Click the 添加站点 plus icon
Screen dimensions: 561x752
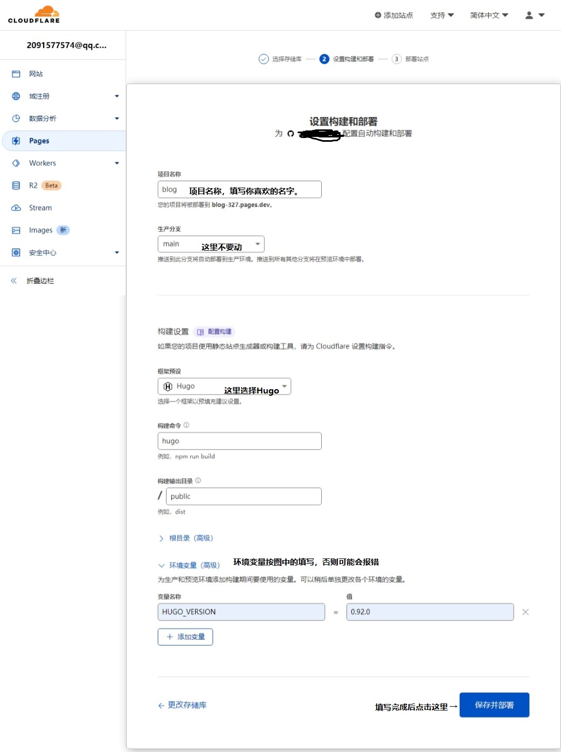(x=378, y=15)
